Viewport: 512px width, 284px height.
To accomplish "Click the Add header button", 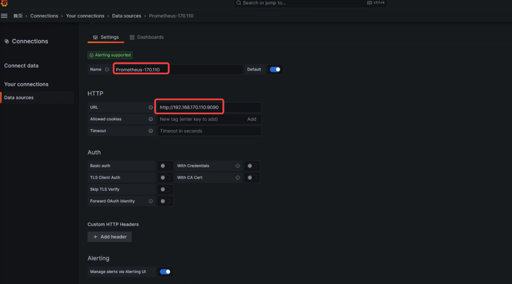I will (x=110, y=237).
